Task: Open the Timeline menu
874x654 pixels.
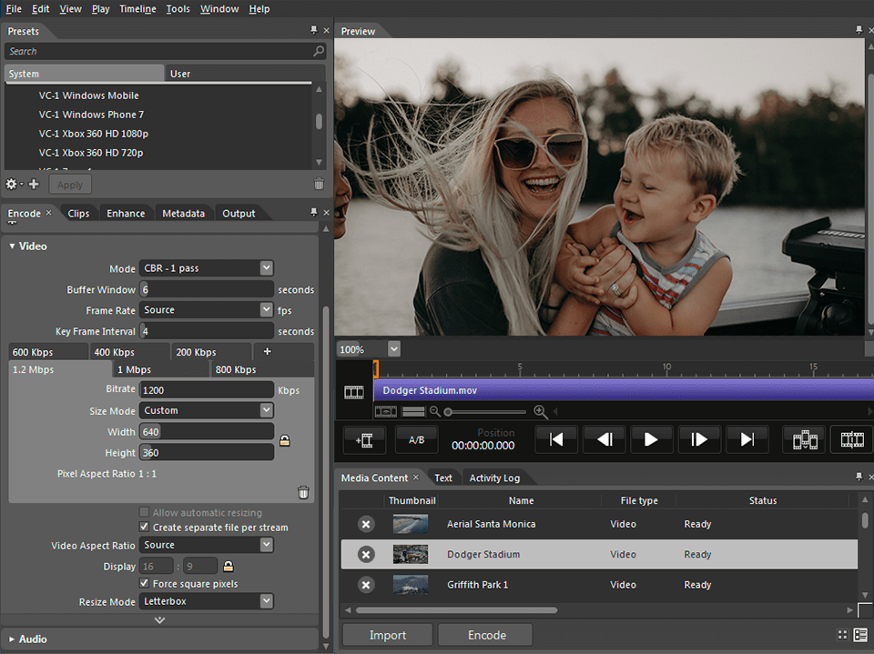Action: click(137, 8)
